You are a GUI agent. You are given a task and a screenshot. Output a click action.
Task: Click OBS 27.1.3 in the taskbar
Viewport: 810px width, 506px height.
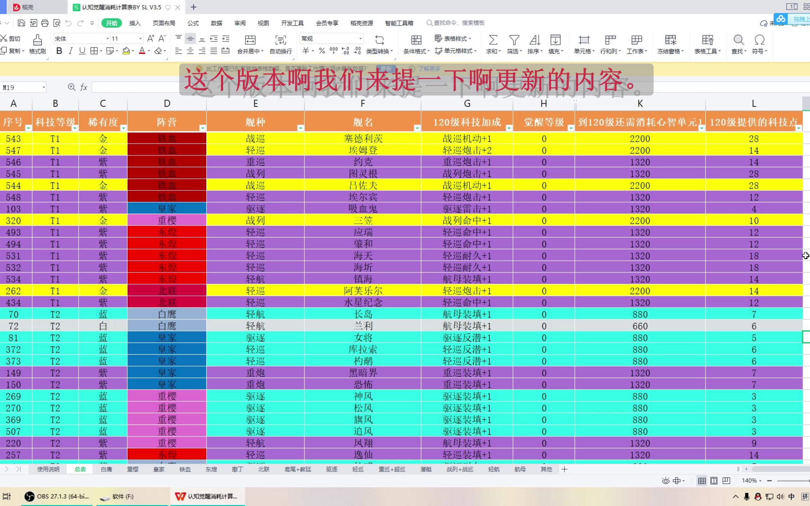[57, 496]
